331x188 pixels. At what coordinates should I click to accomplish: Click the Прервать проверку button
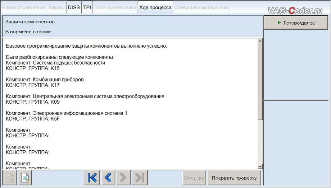pyautogui.click(x=234, y=178)
